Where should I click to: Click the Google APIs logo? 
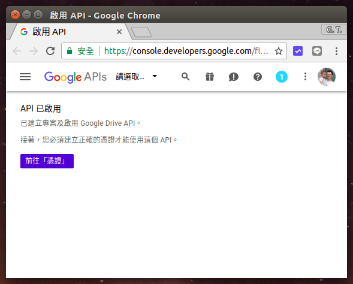75,77
